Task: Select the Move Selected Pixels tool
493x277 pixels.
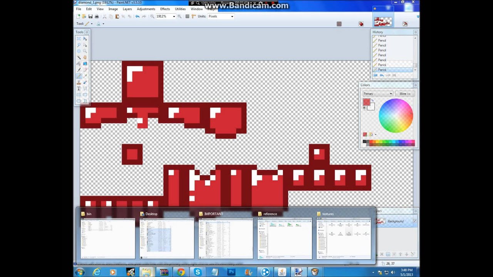Action: 85,39
